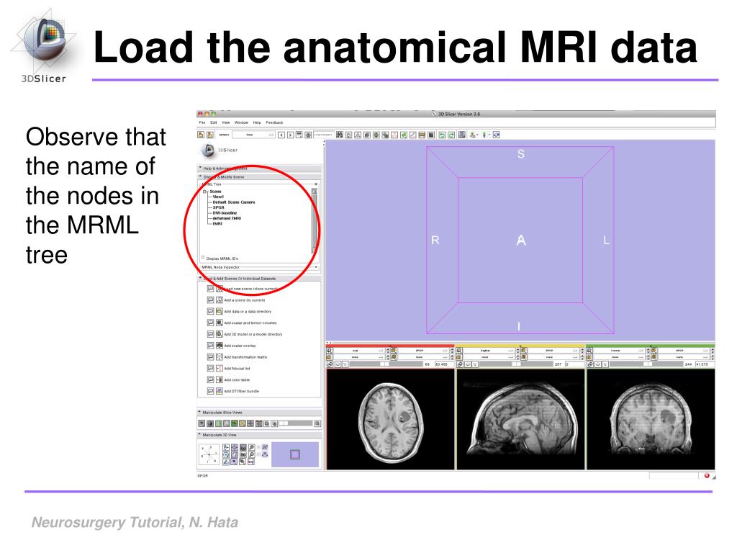Image resolution: width=737 pixels, height=553 pixels.
Task: Click the axial brain slice view
Action: pos(390,420)
